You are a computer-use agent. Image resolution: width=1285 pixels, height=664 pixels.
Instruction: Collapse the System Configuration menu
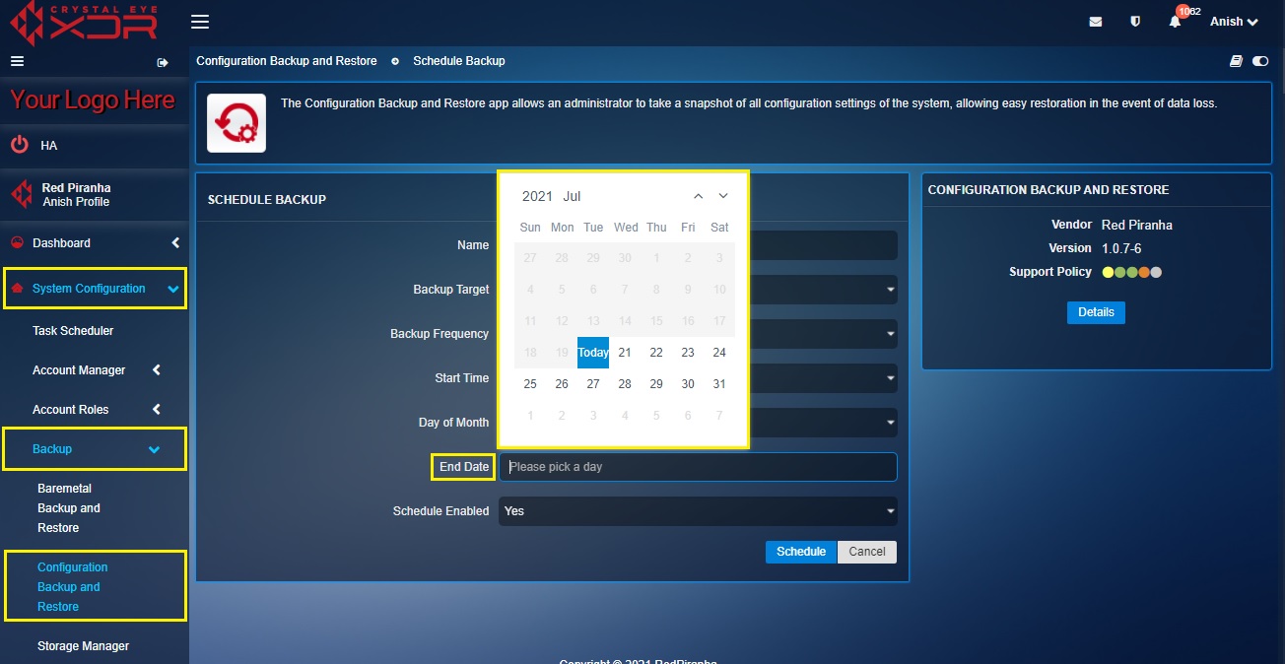[x=96, y=289]
